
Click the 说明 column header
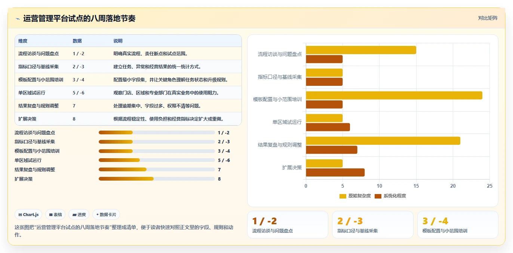pos(118,41)
